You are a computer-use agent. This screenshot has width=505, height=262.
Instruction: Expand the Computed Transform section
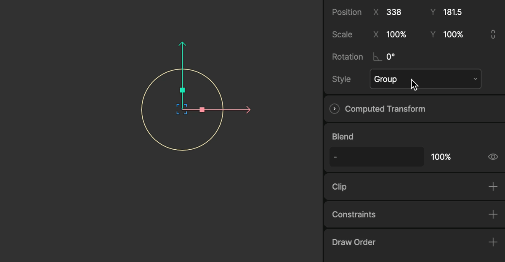pyautogui.click(x=335, y=109)
